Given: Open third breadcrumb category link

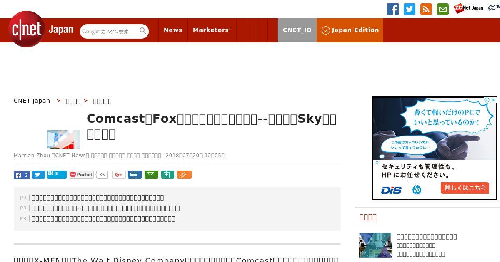Looking at the screenshot, I should 102,101.
